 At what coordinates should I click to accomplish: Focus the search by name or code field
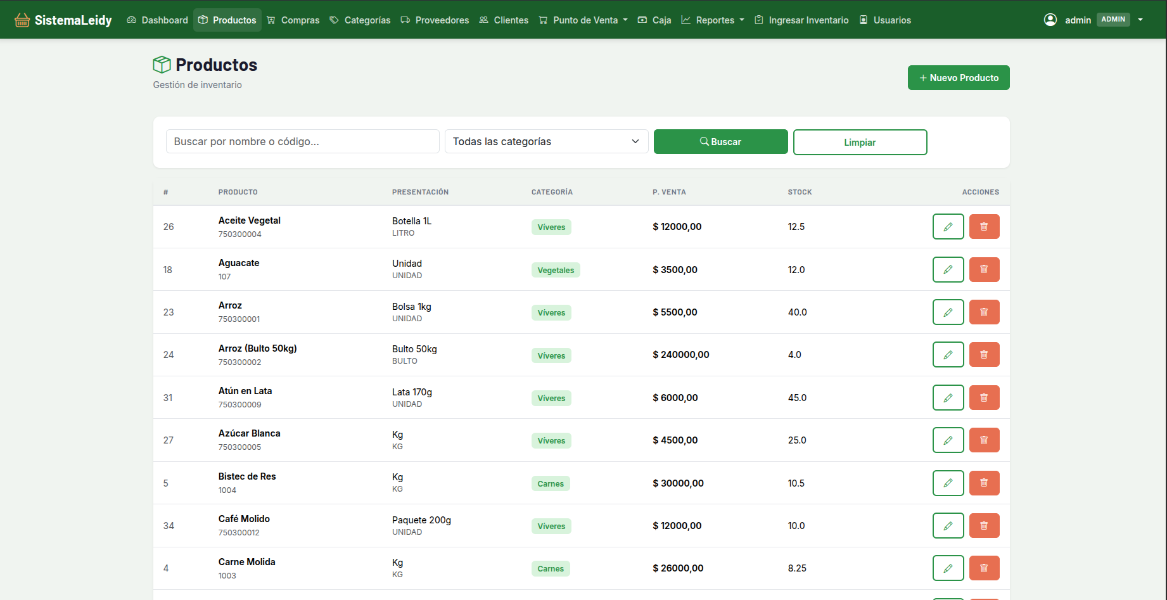pyautogui.click(x=303, y=141)
